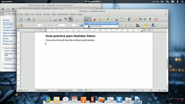
Task: Open the font size 12 dropdown
Action: 77,25
